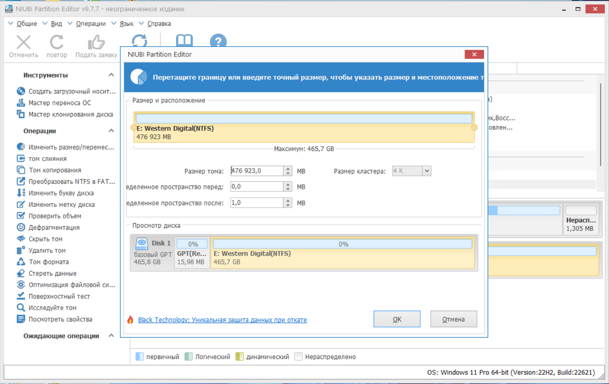Screen dimensions: 609x384
Task: Click the Поверхностный тест item
Action: (x=53, y=296)
